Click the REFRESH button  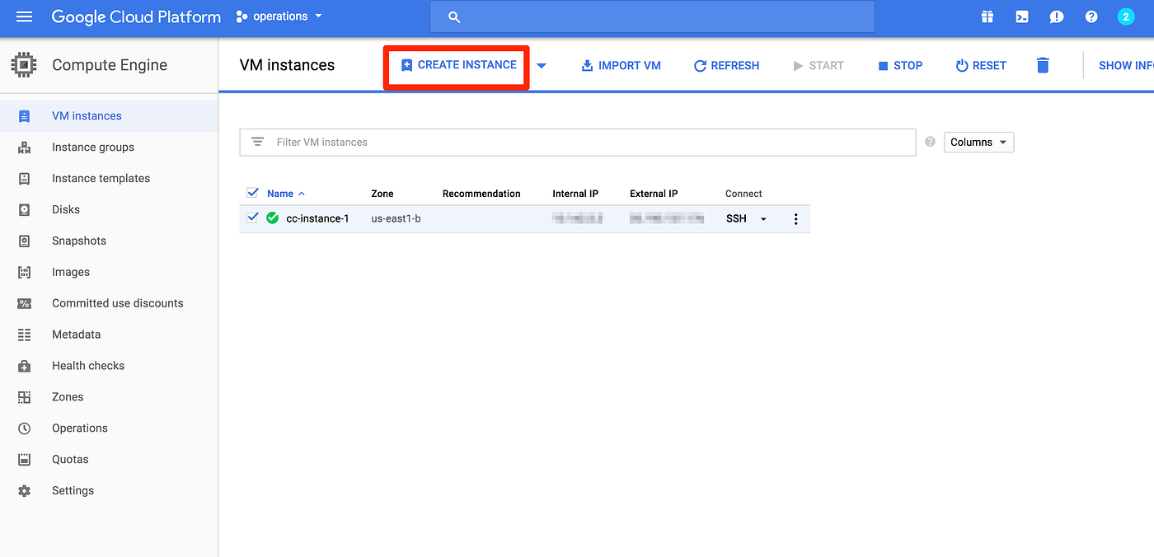pos(726,65)
